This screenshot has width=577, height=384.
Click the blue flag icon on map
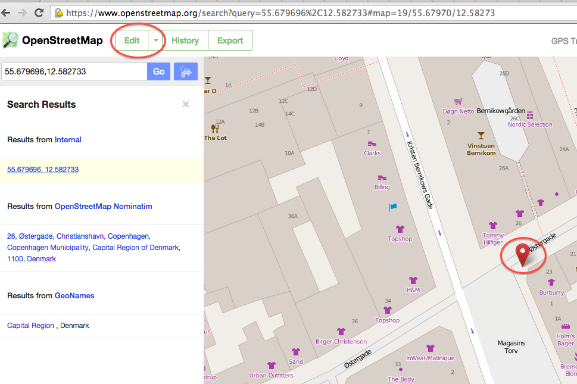click(393, 207)
